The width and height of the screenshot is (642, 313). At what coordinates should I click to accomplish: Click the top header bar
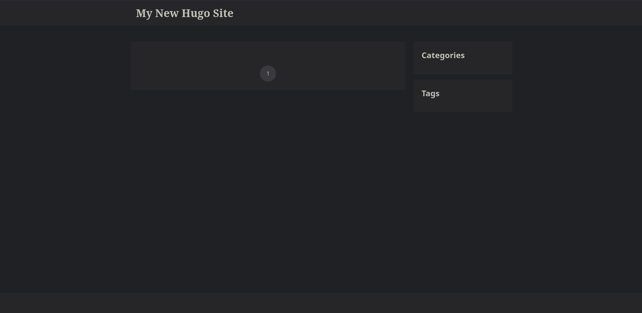[402, 13]
